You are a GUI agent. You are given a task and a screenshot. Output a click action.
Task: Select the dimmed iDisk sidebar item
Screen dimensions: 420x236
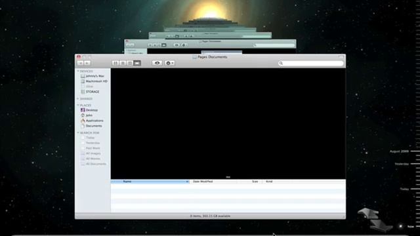point(87,87)
